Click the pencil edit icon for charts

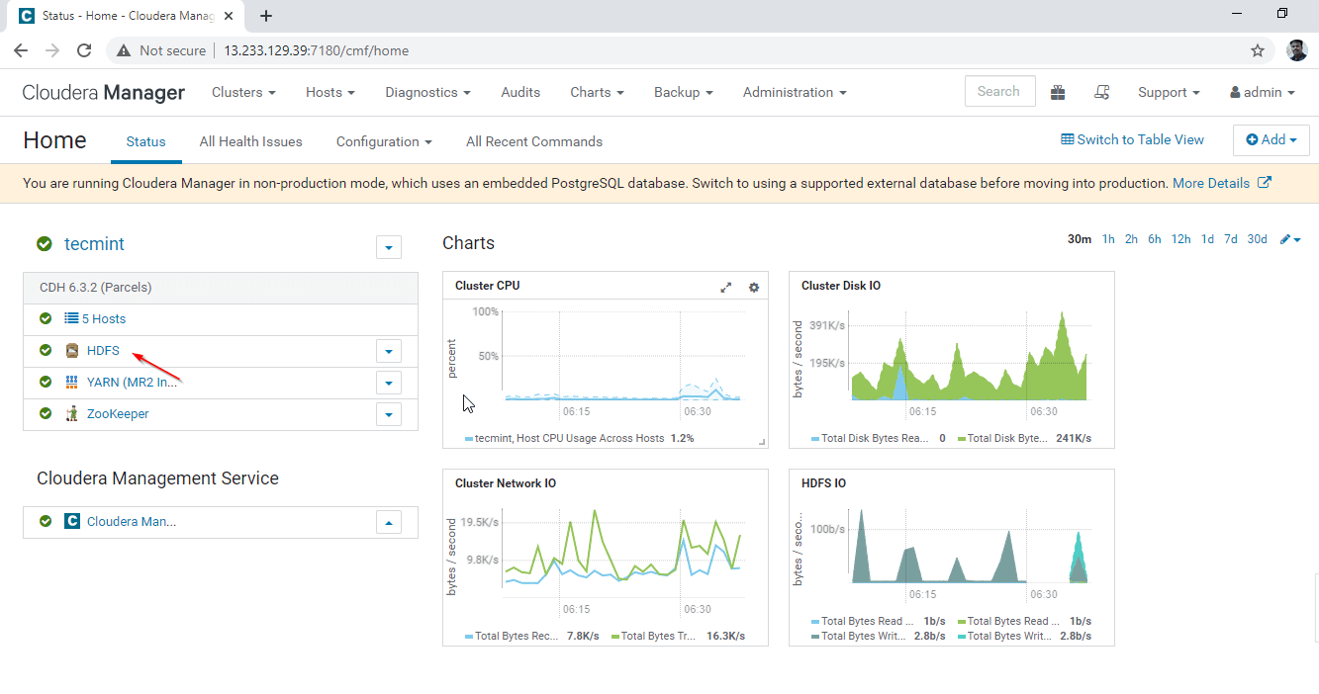click(1285, 239)
